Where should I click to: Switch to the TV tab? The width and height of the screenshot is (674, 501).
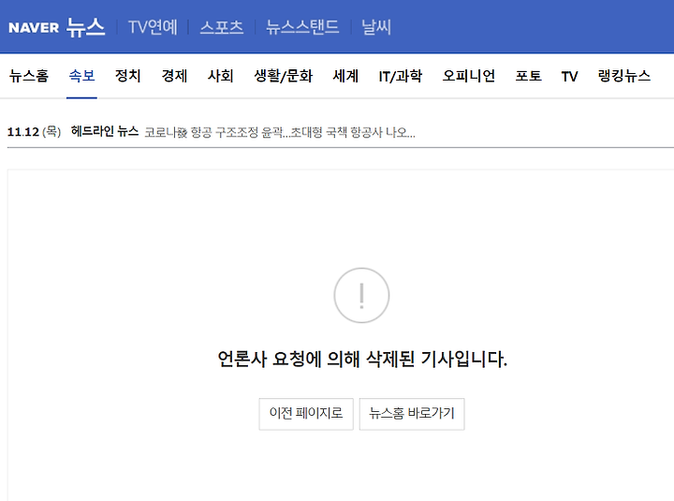[569, 77]
